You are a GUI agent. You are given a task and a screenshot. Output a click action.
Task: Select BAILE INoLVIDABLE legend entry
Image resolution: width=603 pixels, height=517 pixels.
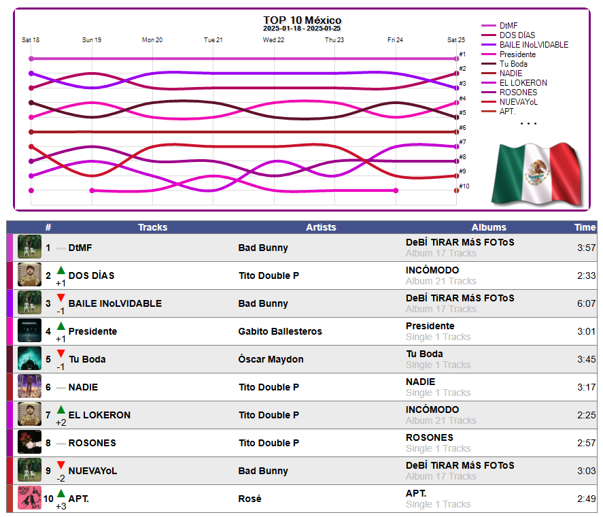click(533, 45)
